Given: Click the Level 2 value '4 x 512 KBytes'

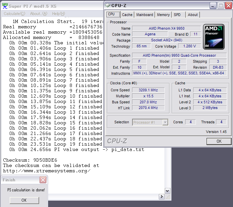Looking at the screenshot, I should point(210,102).
